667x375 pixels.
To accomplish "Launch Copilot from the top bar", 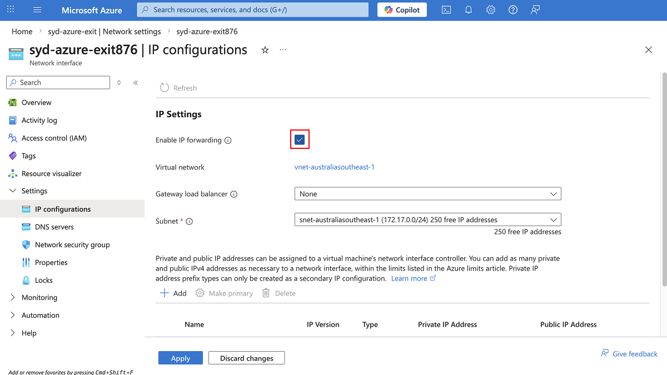I will pyautogui.click(x=401, y=9).
